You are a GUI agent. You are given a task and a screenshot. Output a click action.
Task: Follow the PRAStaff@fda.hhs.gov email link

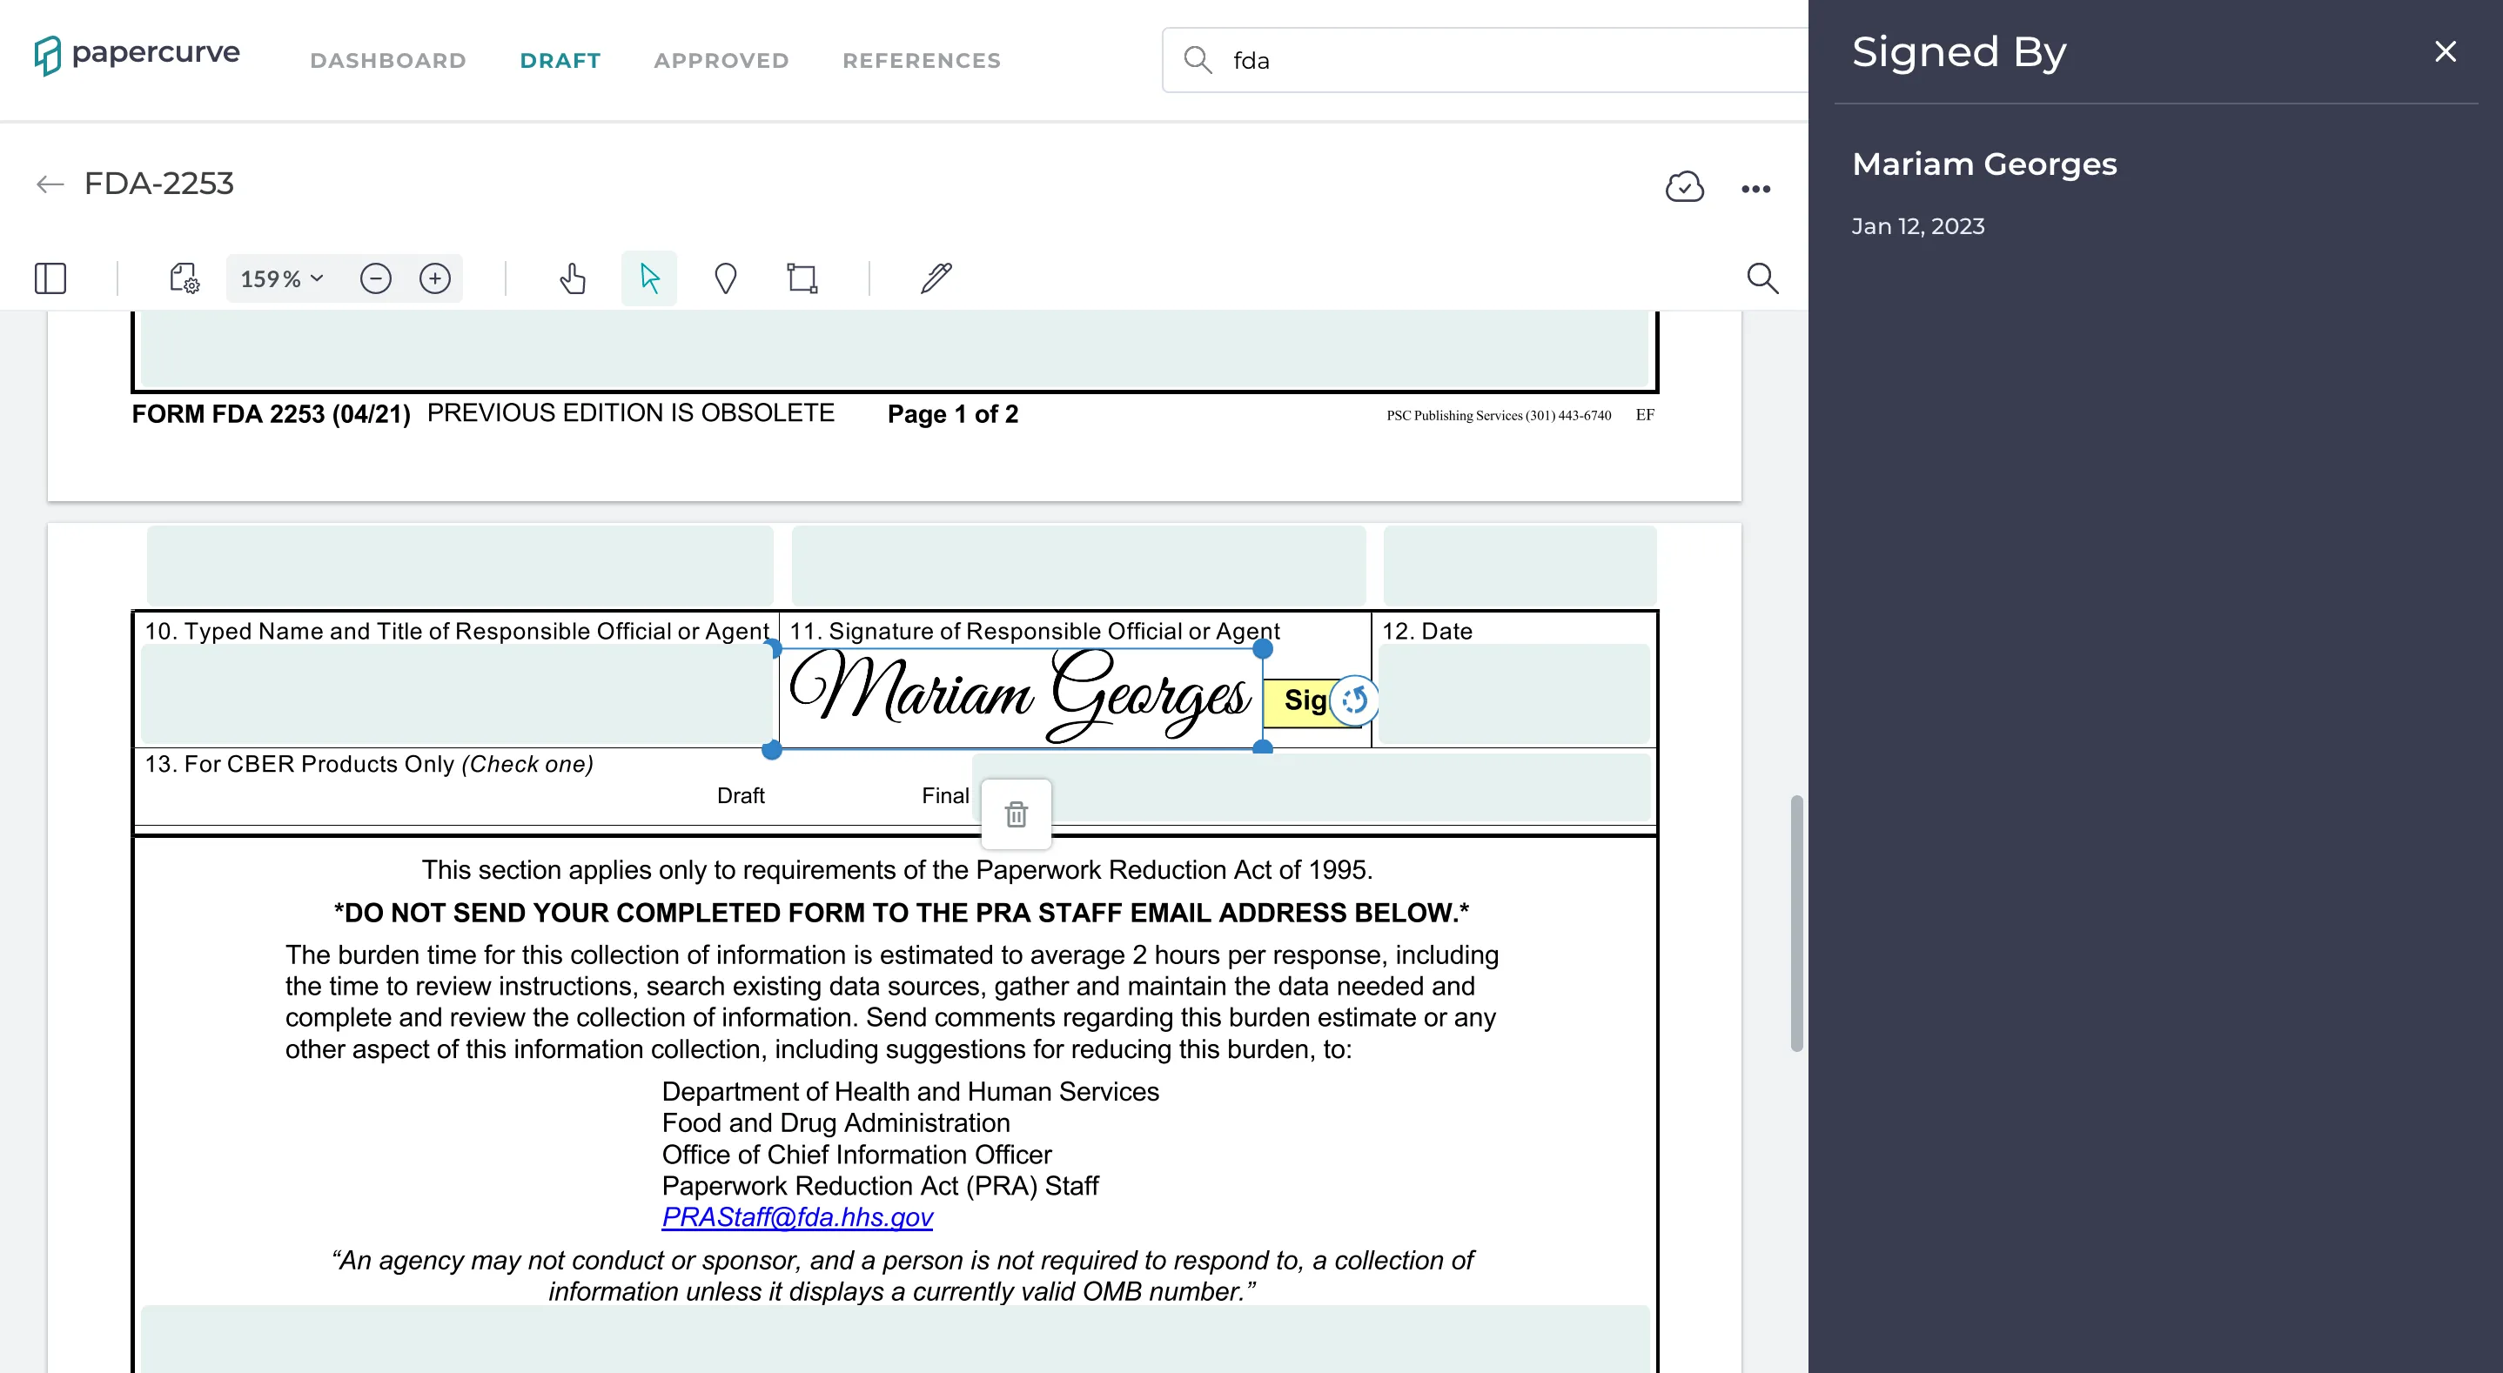tap(796, 1216)
